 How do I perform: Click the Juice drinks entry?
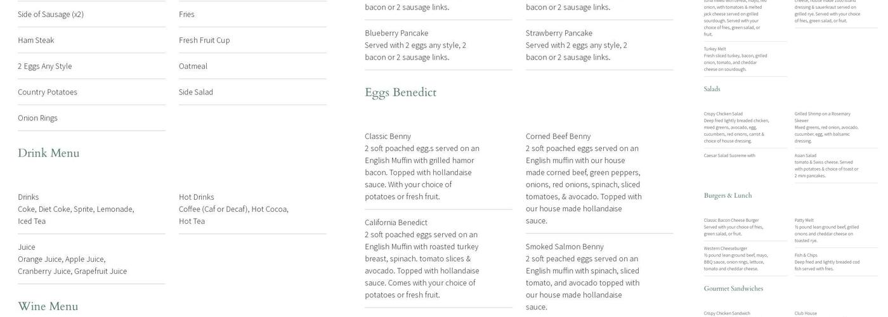pos(27,247)
